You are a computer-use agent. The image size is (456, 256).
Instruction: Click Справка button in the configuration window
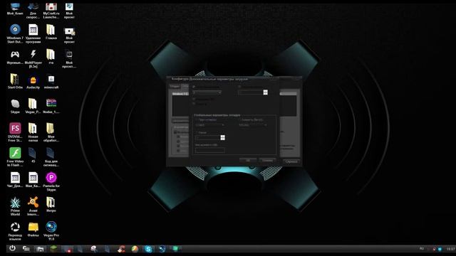(291, 161)
